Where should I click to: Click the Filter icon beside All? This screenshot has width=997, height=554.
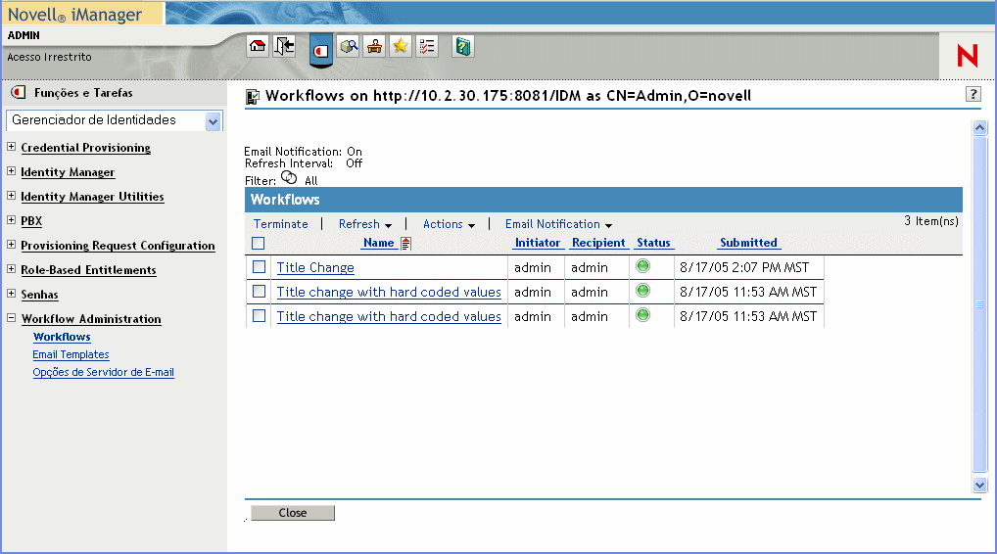(x=289, y=177)
